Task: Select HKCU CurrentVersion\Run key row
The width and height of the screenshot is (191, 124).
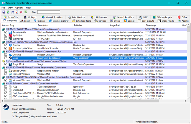Action: click(94, 52)
